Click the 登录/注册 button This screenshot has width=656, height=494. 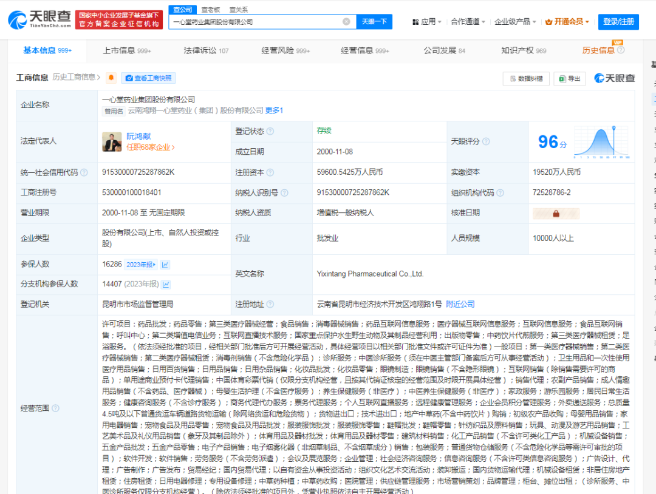[x=619, y=22]
